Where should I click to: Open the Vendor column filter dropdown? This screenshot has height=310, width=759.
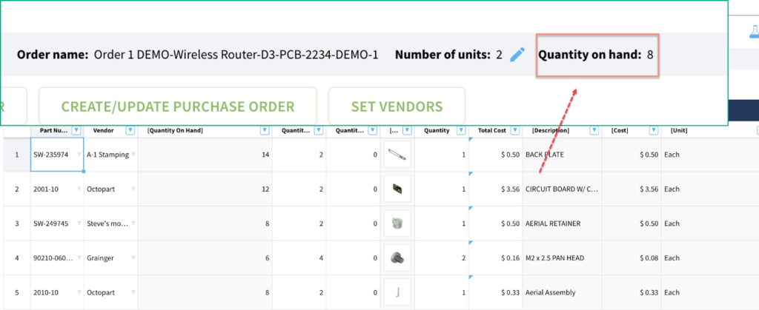click(x=130, y=131)
